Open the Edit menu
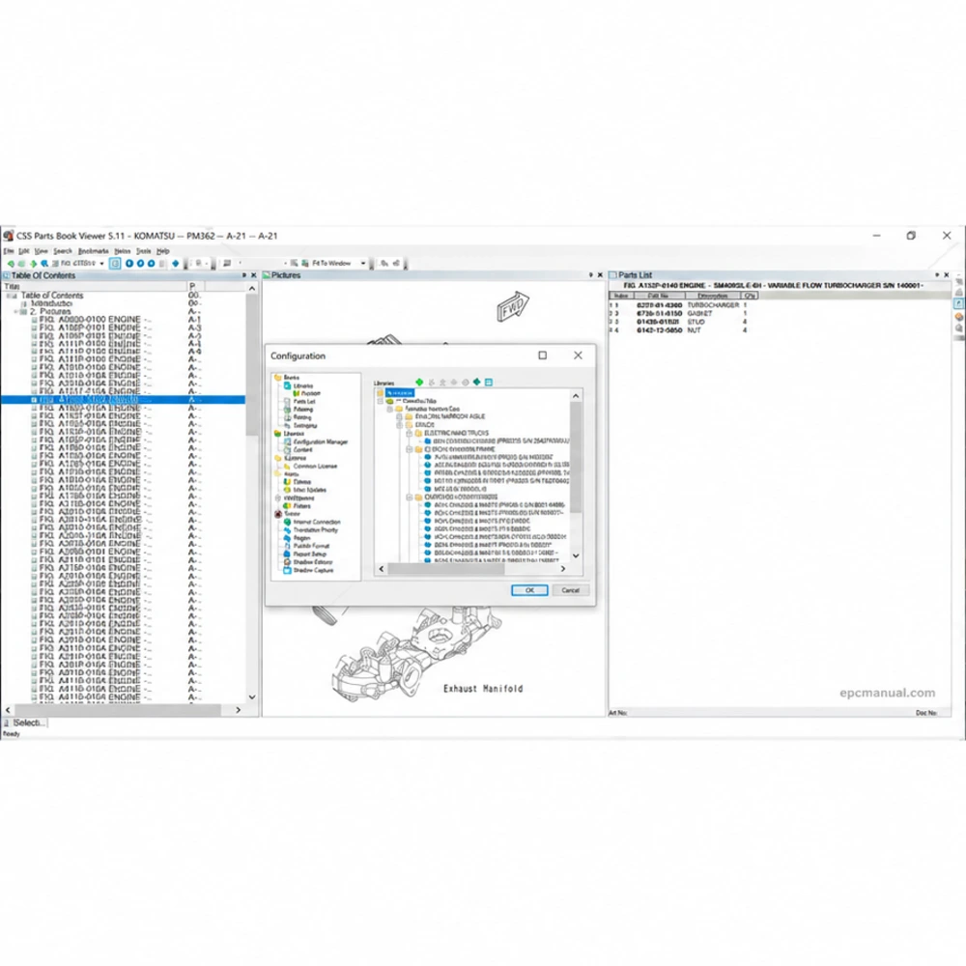The height and width of the screenshot is (966, 966). coord(23,251)
